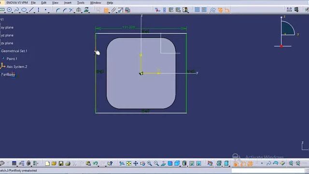Click the New document icon
Image resolution: width=309 pixels, height=174 pixels.
click(x=47, y=163)
